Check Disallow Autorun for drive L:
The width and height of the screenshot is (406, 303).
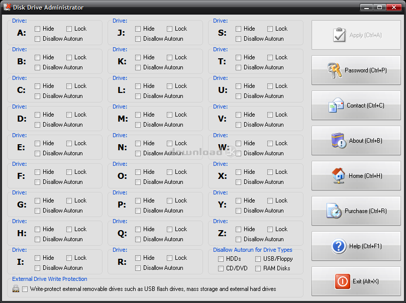[138, 96]
